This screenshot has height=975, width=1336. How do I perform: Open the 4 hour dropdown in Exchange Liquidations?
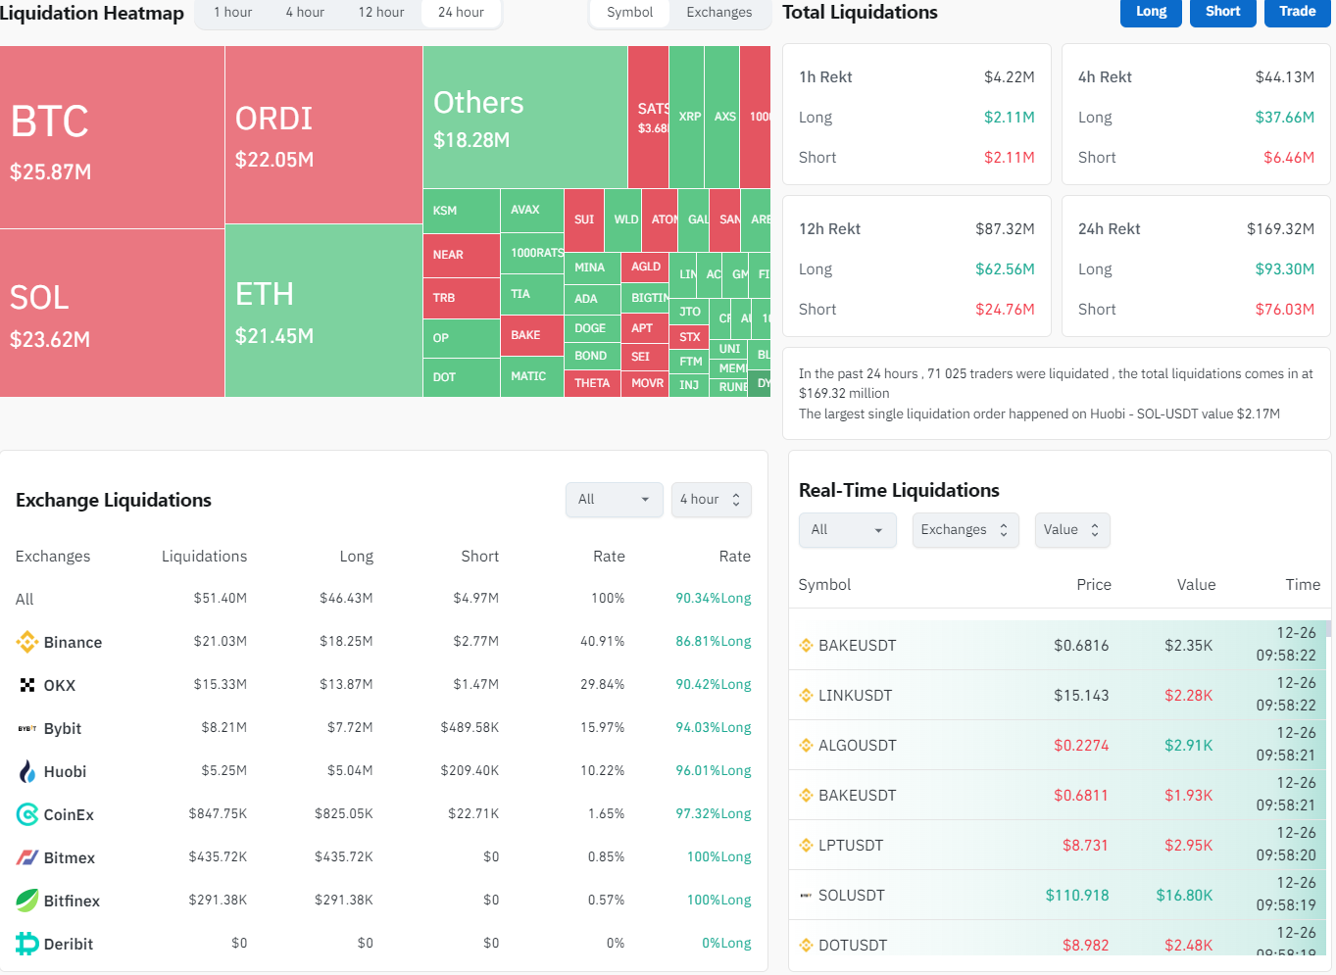coord(711,500)
